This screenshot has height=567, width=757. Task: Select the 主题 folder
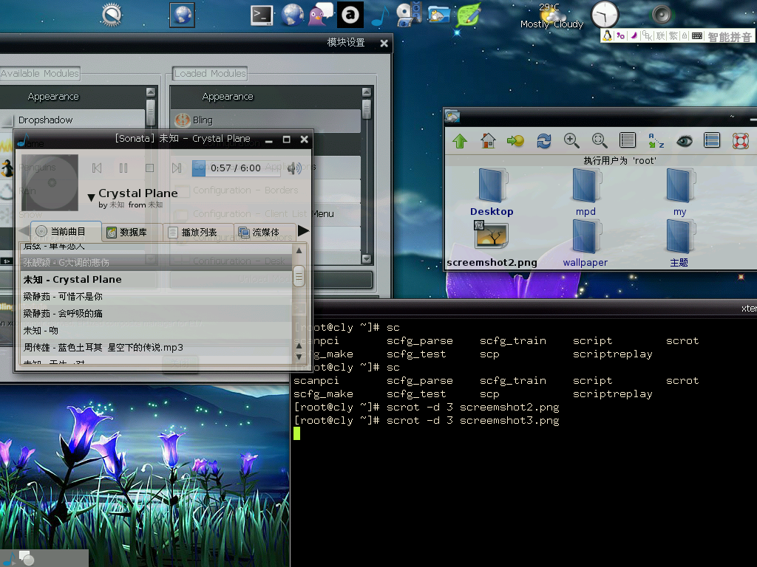[679, 244]
